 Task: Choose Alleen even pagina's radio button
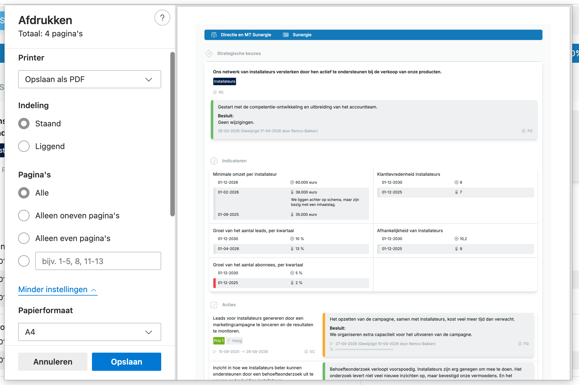tap(24, 238)
